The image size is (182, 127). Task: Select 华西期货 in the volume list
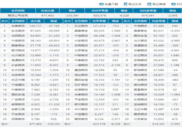coord(18,36)
